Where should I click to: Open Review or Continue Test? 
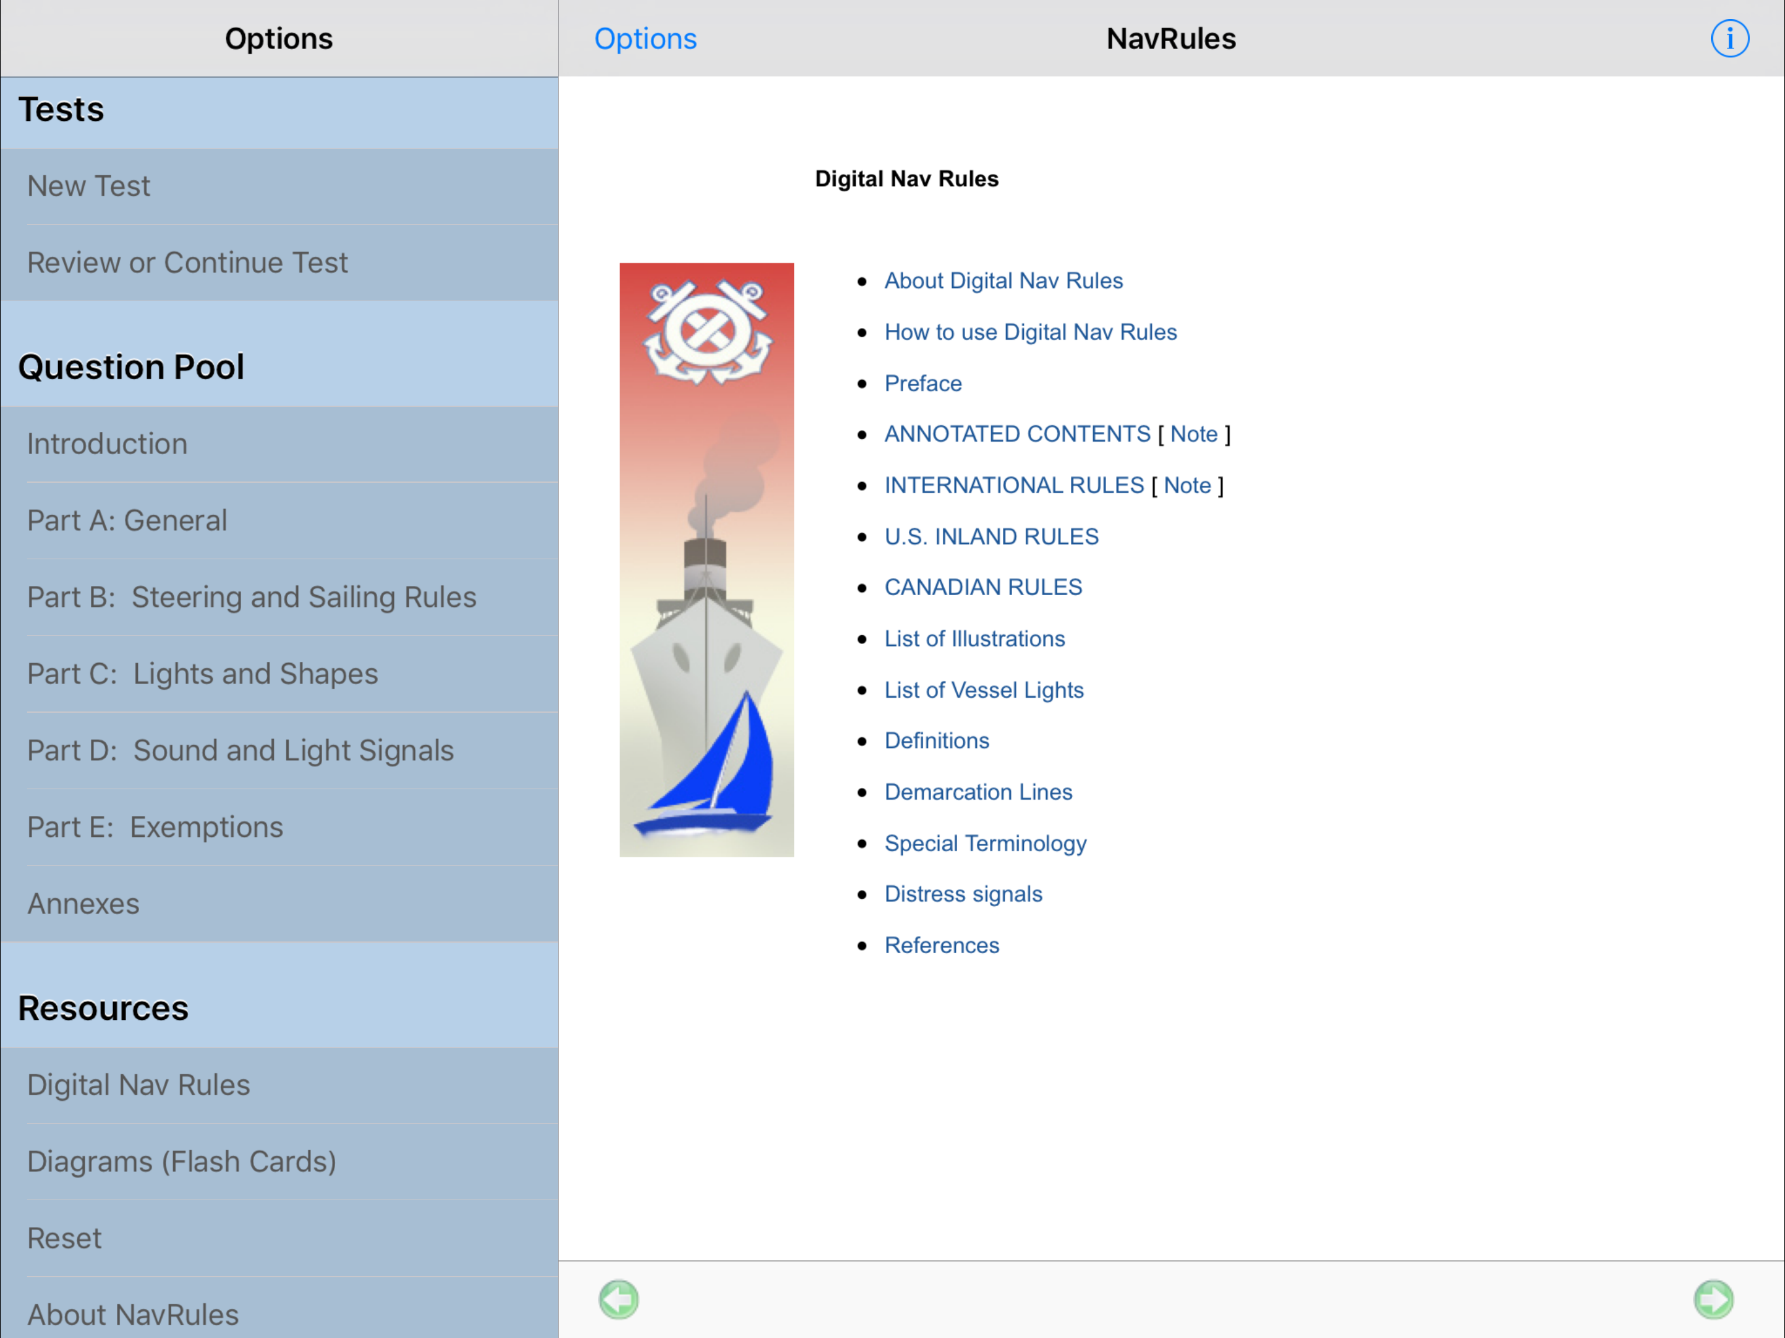click(x=188, y=263)
